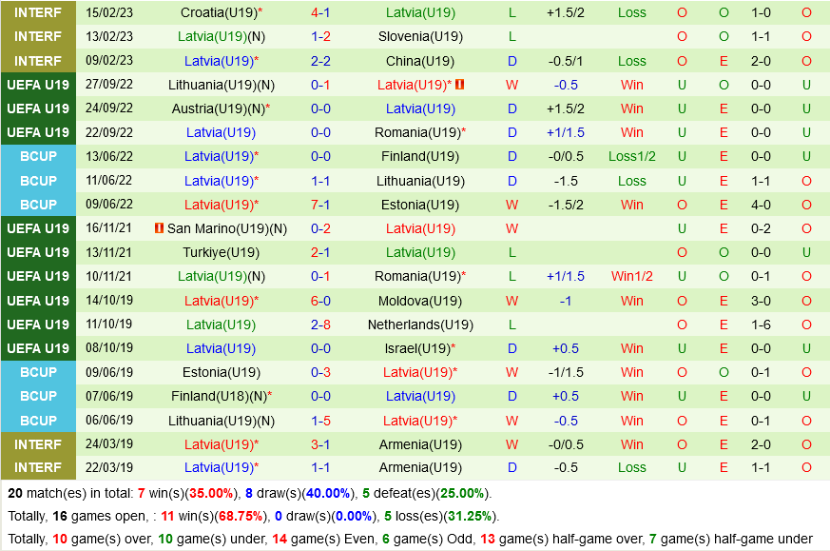
Task: Click Latvia(U19)(N) on 13/02/23 row
Action: [222, 36]
